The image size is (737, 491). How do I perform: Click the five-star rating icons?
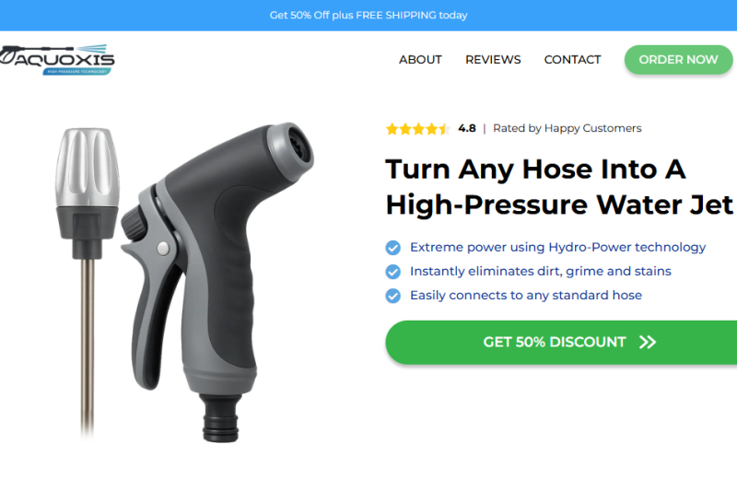417,129
